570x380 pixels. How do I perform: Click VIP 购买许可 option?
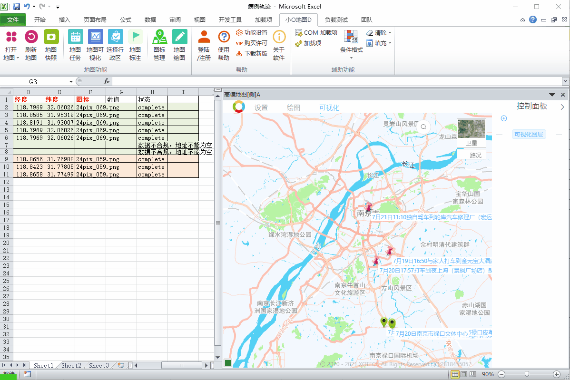click(252, 43)
